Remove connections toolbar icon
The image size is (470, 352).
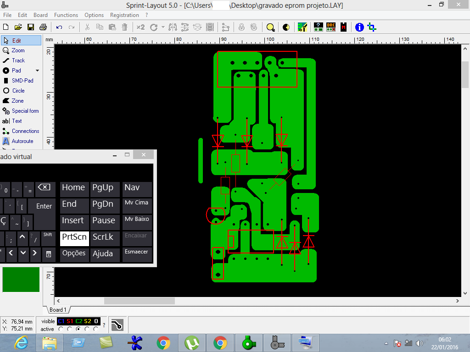(x=225, y=27)
